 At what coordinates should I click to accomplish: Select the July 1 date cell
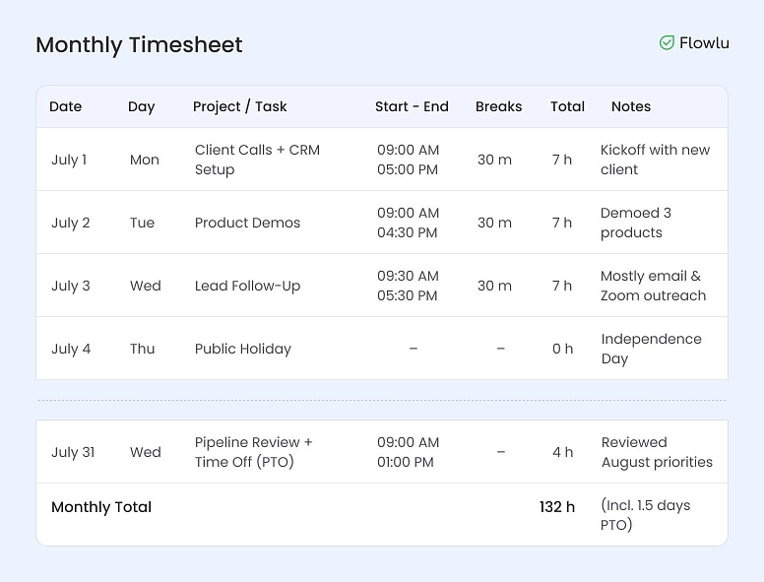pos(69,160)
